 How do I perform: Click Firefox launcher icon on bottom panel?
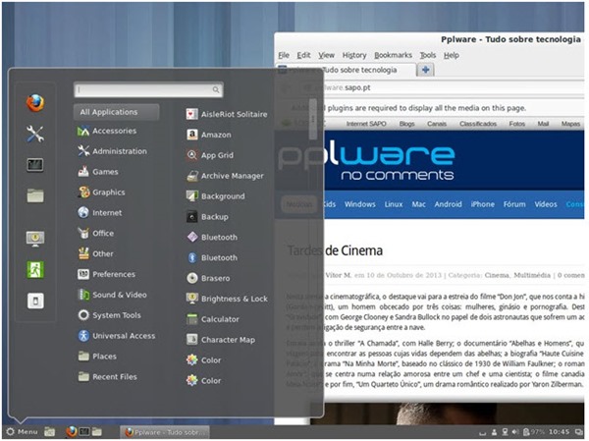pyautogui.click(x=72, y=431)
